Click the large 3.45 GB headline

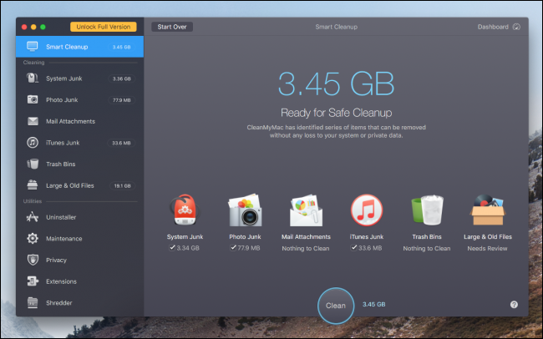tap(337, 83)
